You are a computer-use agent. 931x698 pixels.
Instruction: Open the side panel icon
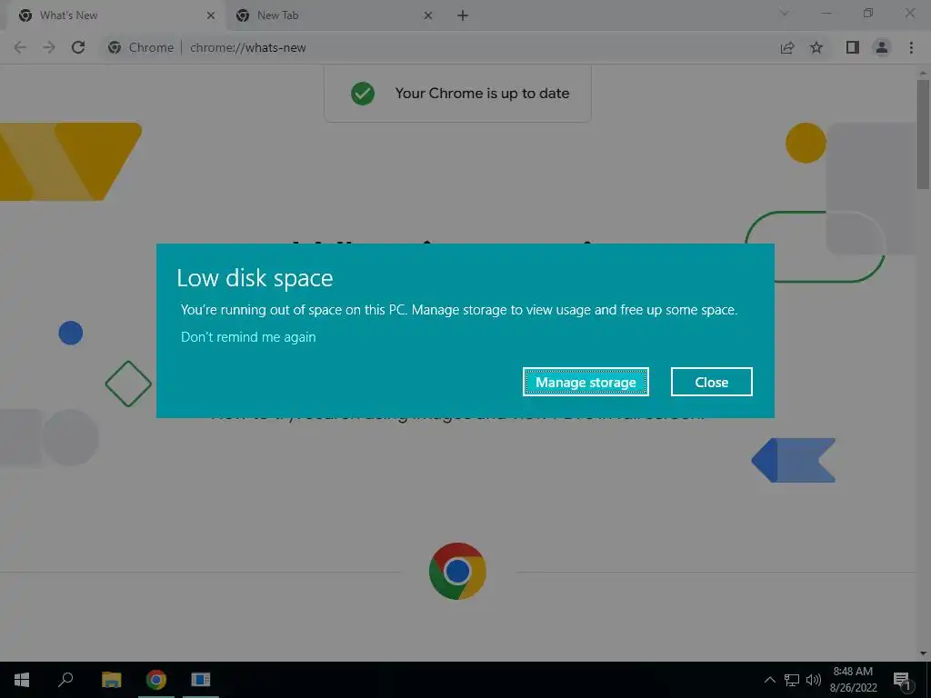[x=853, y=47]
